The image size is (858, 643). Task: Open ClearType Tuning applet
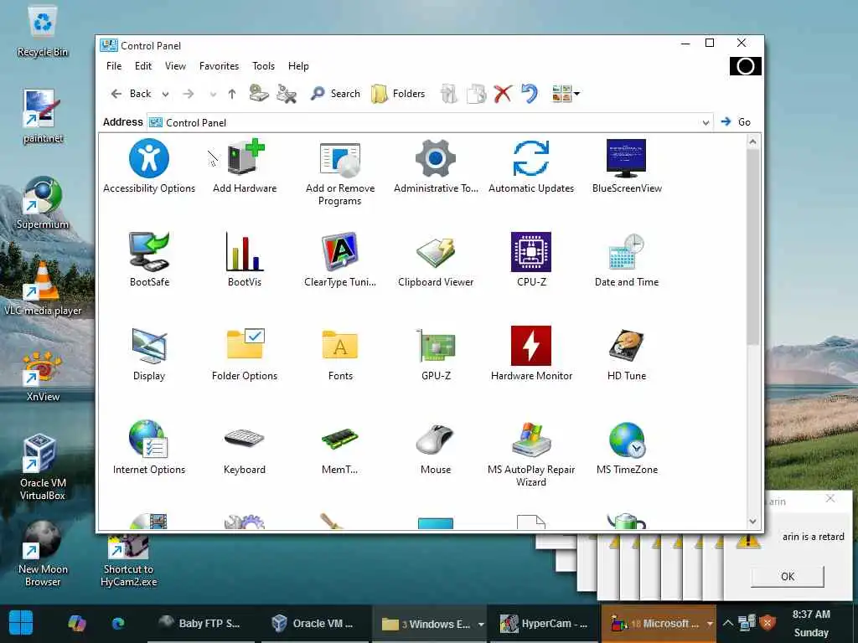pos(340,260)
